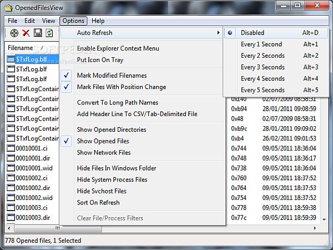Click the vertical scrollbar down arrow
333x250 pixels.
coord(324,219)
